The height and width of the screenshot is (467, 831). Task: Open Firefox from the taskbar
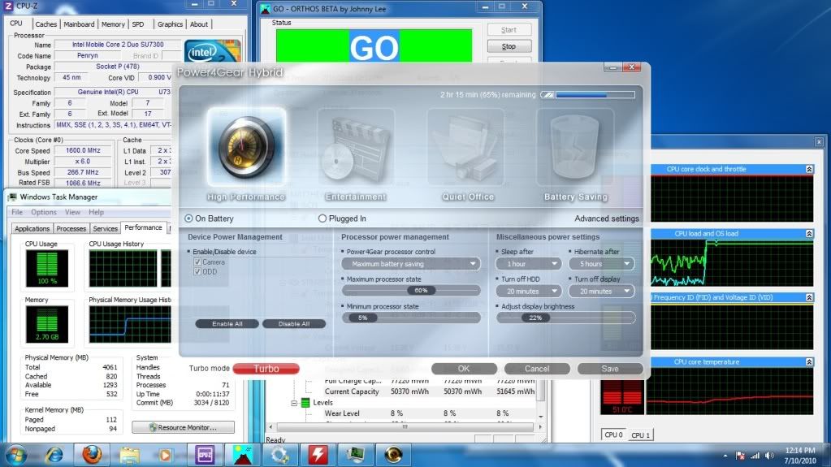coord(92,455)
